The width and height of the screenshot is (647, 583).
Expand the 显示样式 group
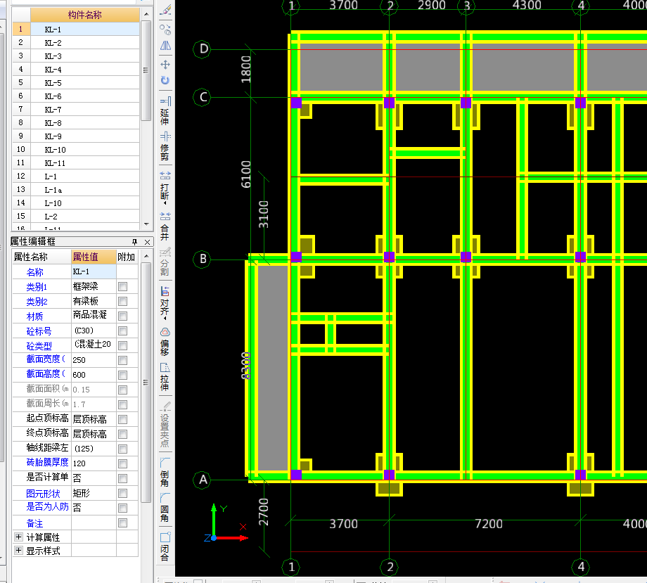point(18,551)
